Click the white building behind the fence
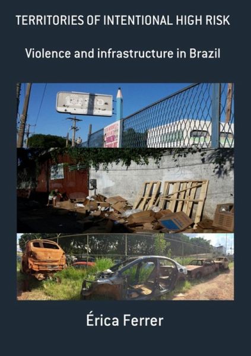The image size is (251, 356). (190, 133)
